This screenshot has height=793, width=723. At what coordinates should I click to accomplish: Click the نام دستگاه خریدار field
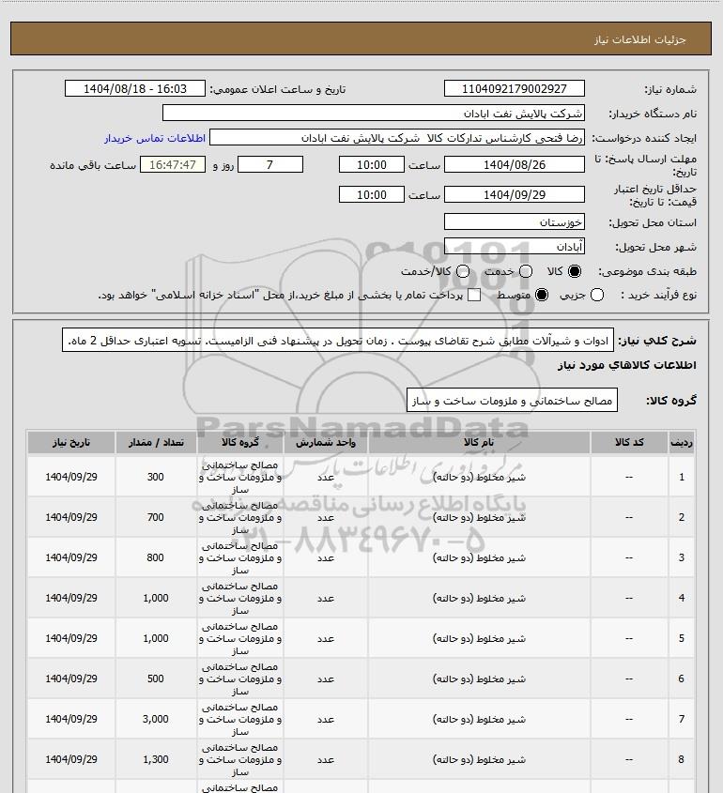click(x=374, y=113)
